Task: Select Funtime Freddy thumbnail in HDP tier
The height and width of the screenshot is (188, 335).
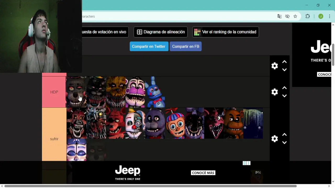Action: pyautogui.click(x=135, y=92)
